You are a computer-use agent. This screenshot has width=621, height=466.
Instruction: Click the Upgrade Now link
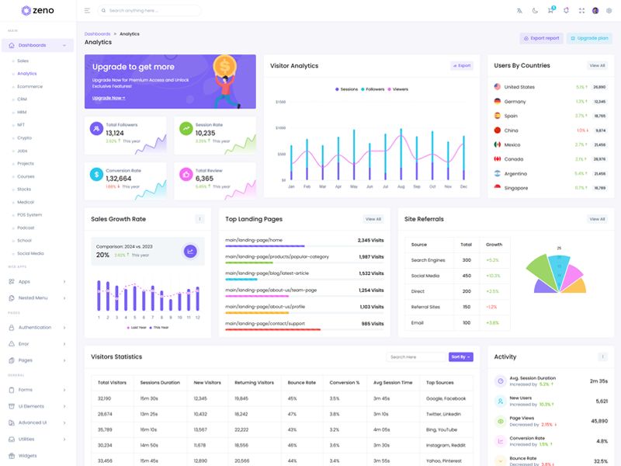tap(109, 98)
